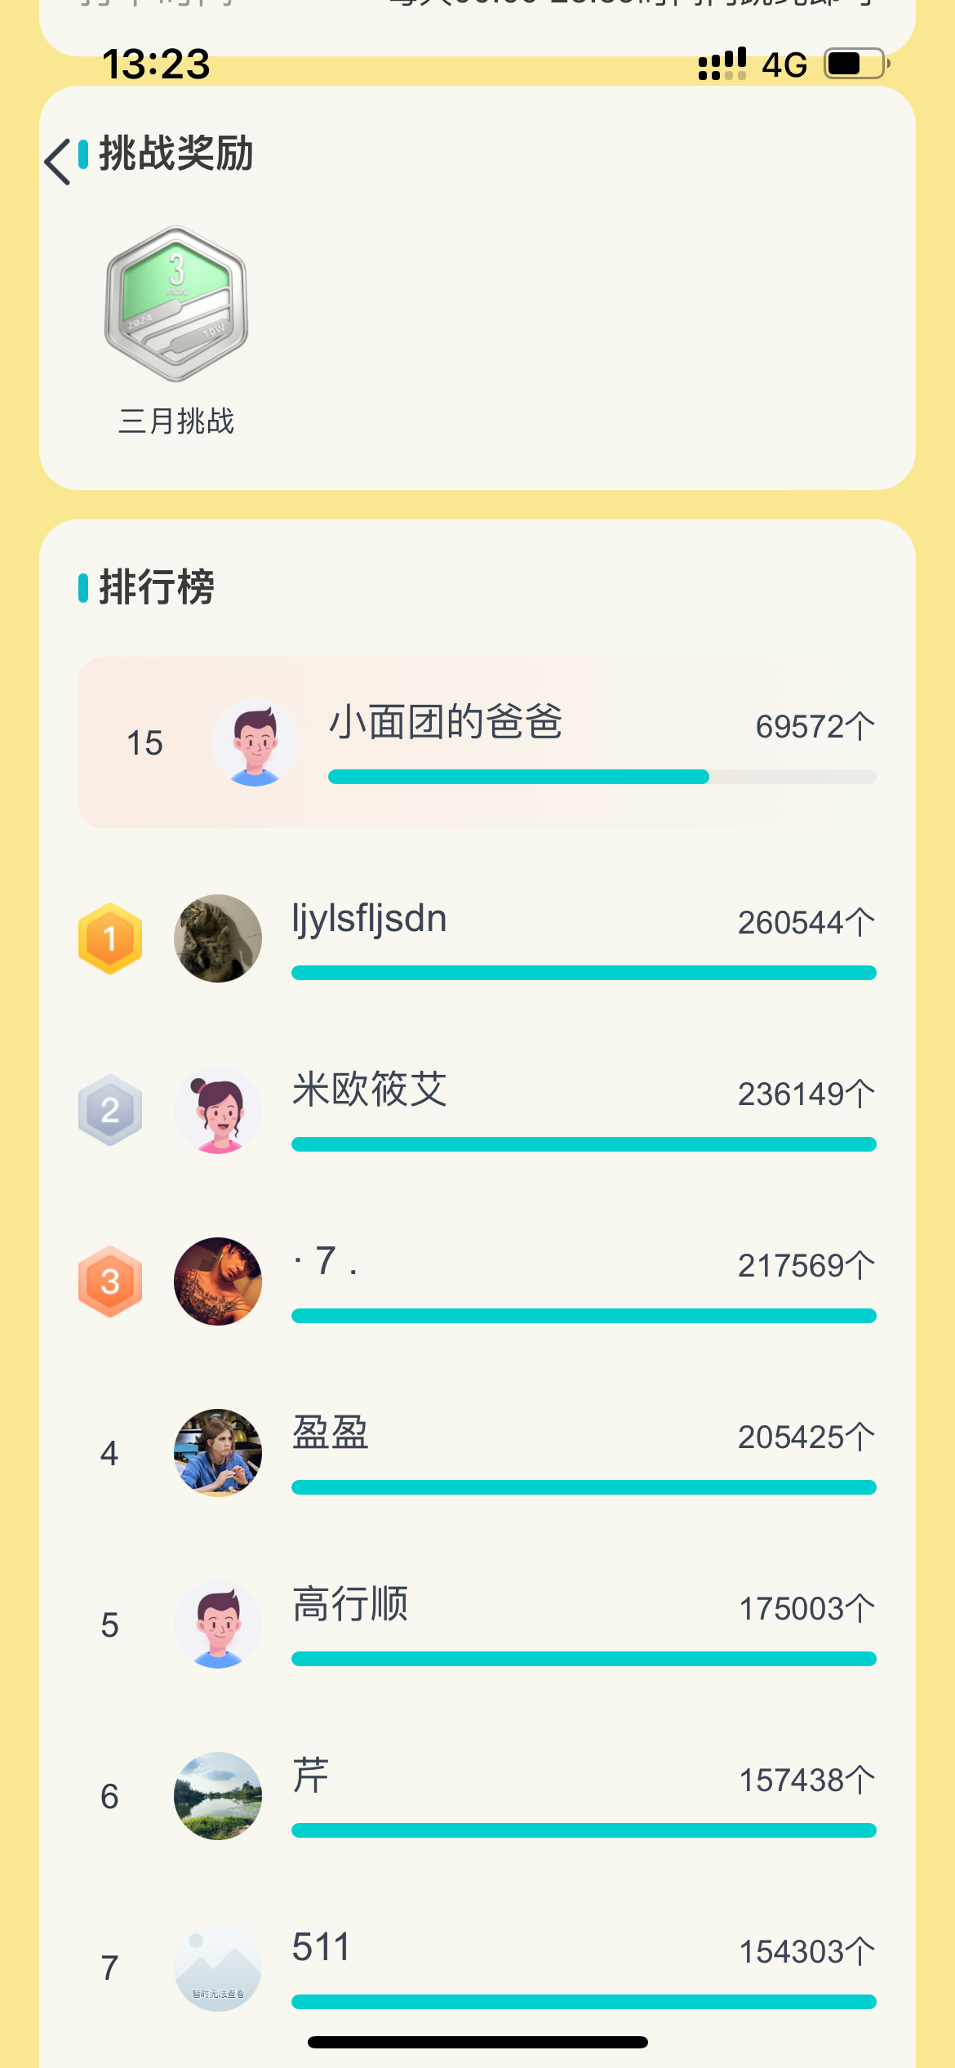
Task: Tap 高行顺's cartoon boy avatar
Action: pyautogui.click(x=218, y=1625)
